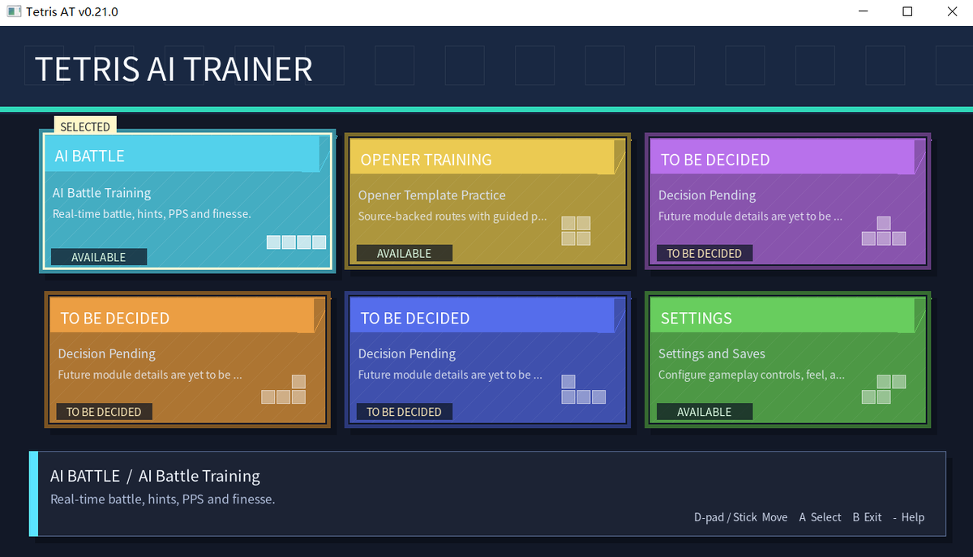973x557 pixels.
Task: Open the AI BATTLE card
Action: 186,200
